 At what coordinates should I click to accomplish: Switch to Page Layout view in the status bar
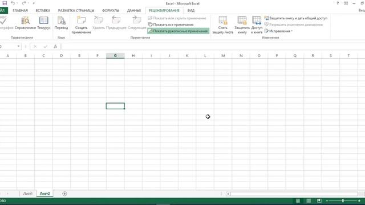click(x=309, y=201)
